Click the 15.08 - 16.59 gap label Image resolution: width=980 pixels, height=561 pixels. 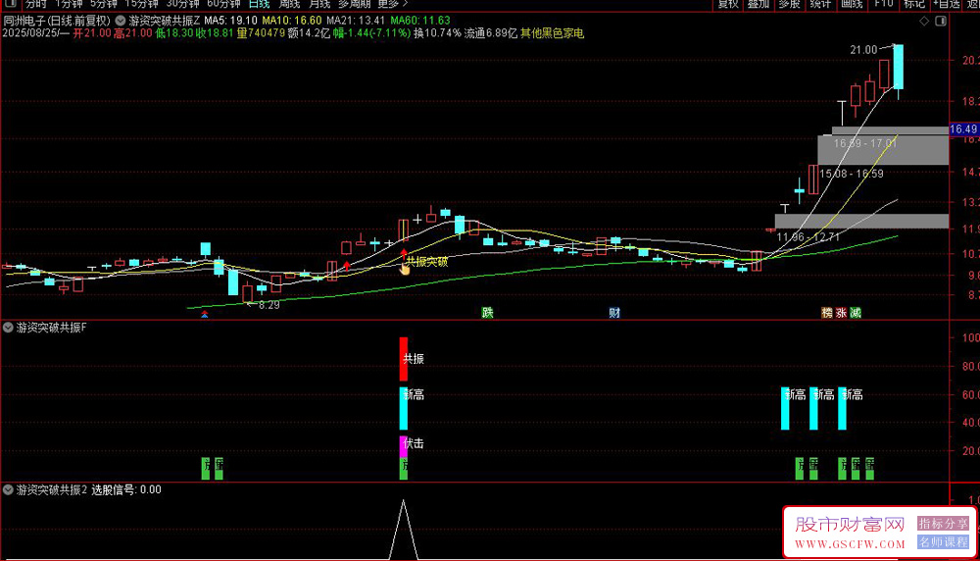852,174
